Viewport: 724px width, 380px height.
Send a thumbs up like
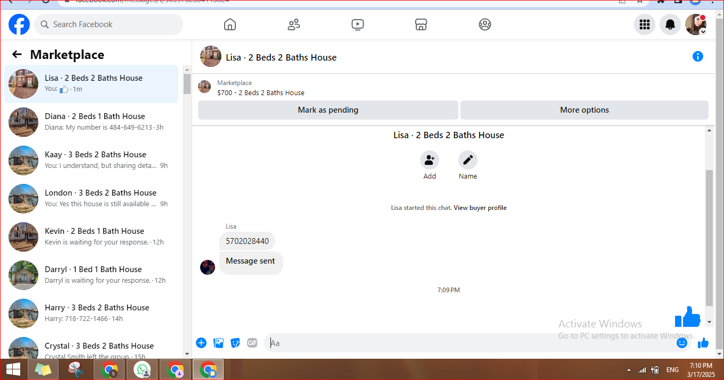click(x=703, y=343)
